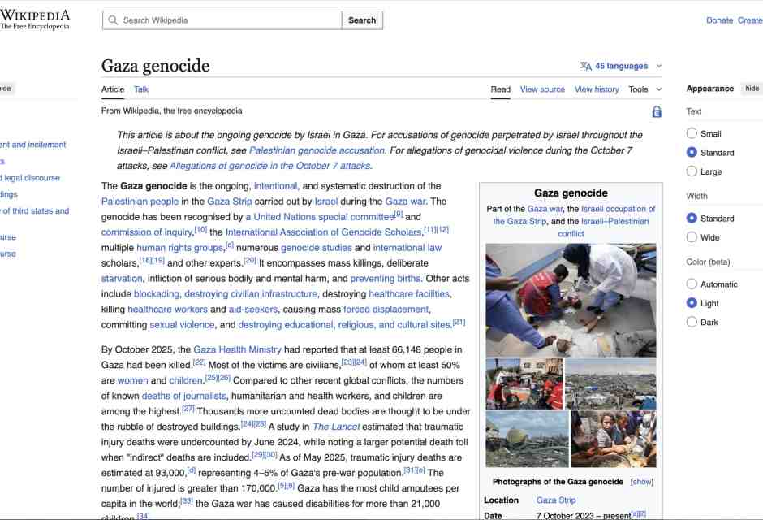This screenshot has height=520, width=763.
Task: Open the aid-seekers link
Action: click(253, 310)
